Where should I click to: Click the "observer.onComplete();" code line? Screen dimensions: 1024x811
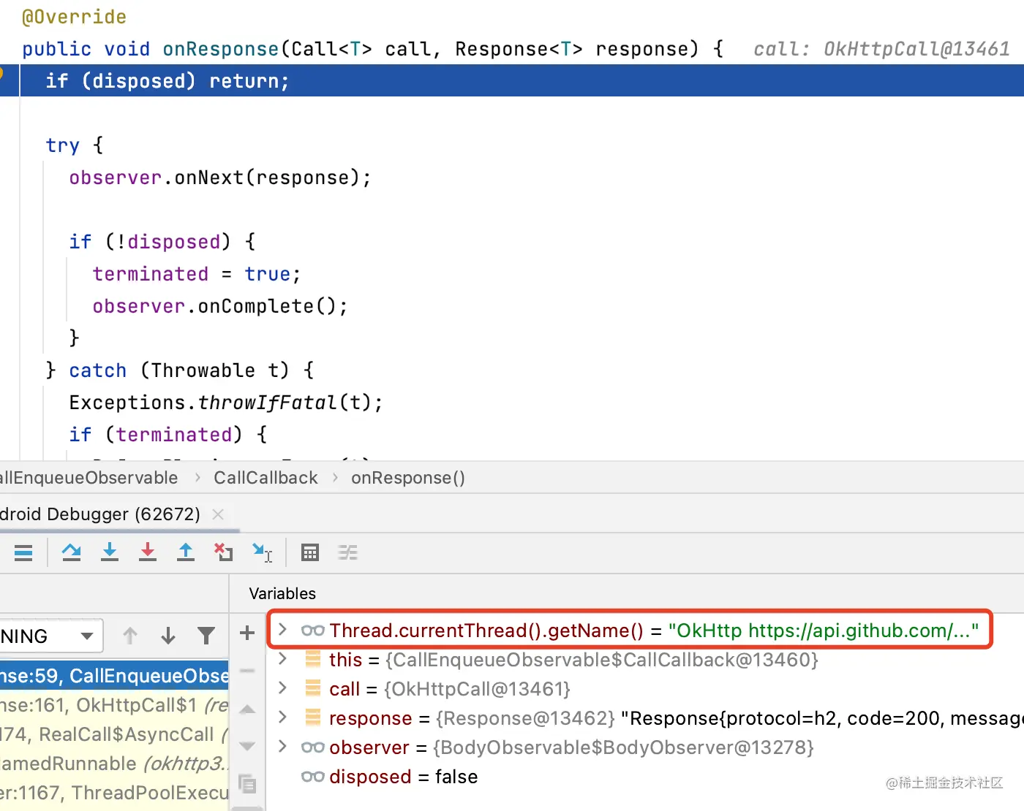(220, 306)
